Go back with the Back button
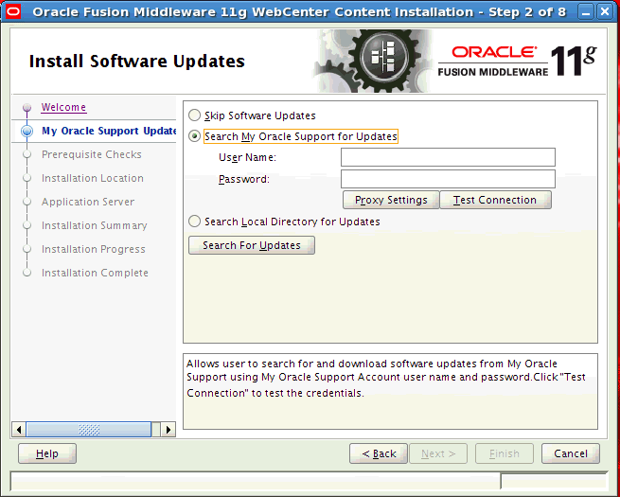This screenshot has width=620, height=497. [x=379, y=453]
